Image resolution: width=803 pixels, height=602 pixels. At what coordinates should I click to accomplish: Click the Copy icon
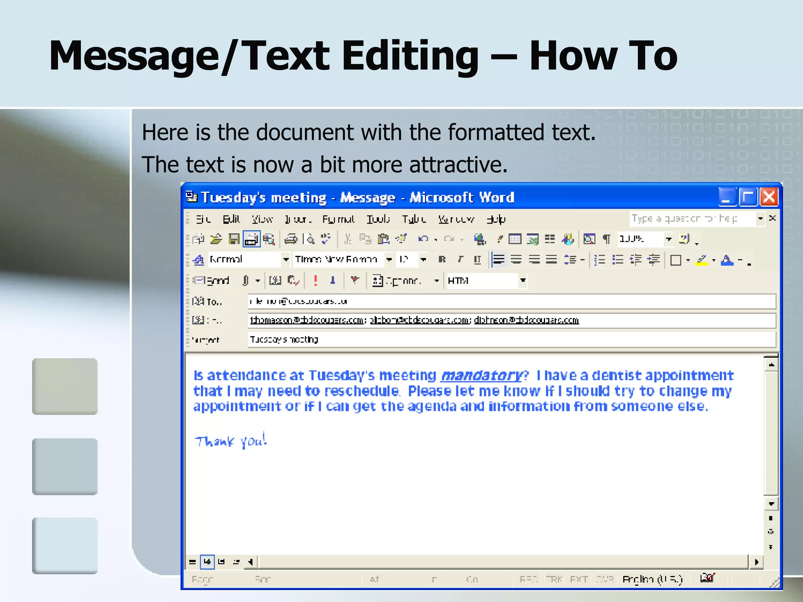click(x=365, y=239)
